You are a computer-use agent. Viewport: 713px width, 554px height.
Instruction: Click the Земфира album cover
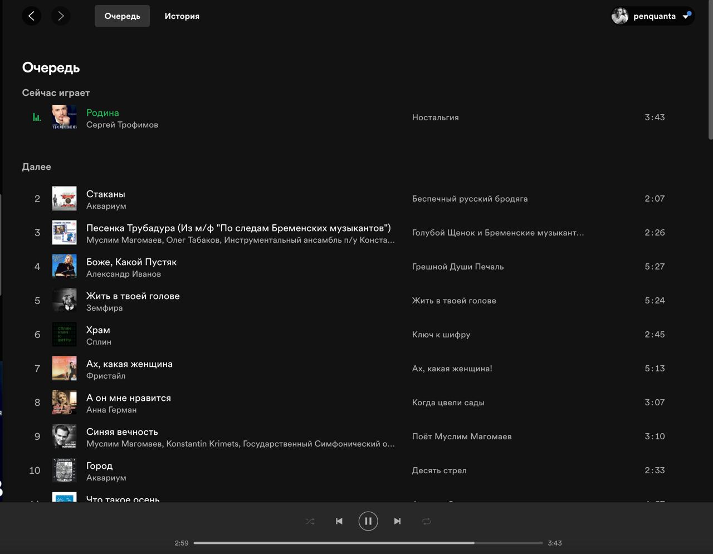pyautogui.click(x=65, y=301)
